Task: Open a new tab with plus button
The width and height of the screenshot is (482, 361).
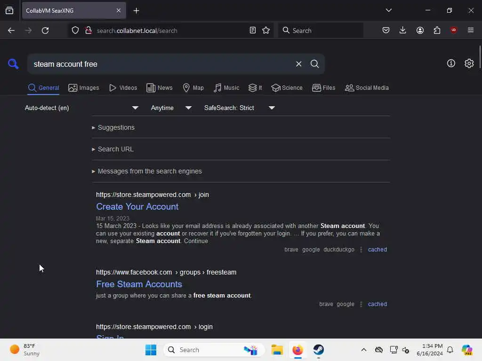Action: pyautogui.click(x=136, y=11)
